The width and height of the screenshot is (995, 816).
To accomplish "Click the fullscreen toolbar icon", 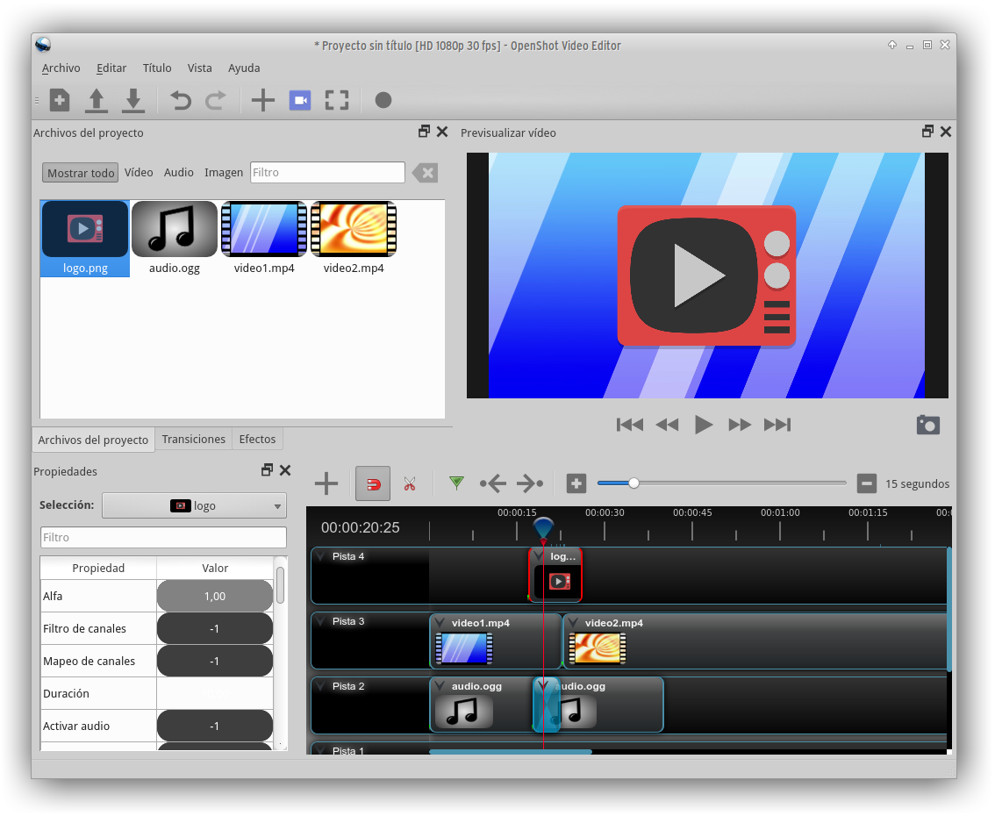I will pyautogui.click(x=337, y=100).
